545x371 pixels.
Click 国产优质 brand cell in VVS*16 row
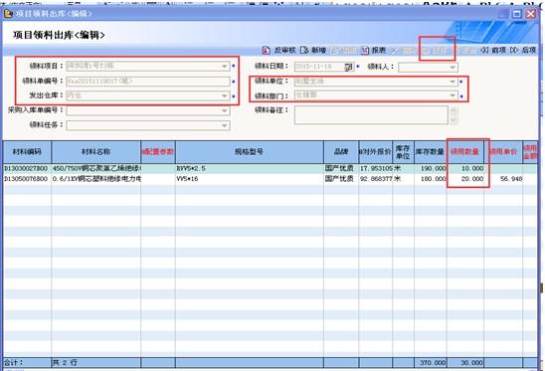click(341, 179)
